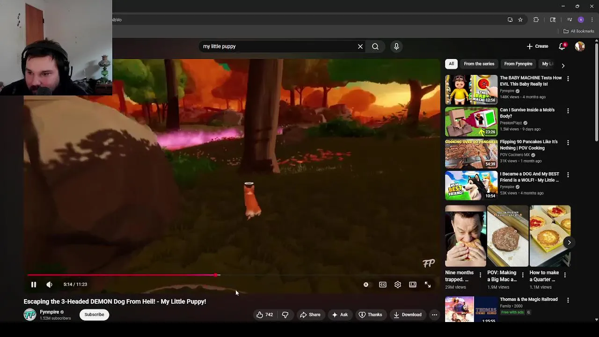Switch to theater mode
The height and width of the screenshot is (337, 599).
[413, 285]
